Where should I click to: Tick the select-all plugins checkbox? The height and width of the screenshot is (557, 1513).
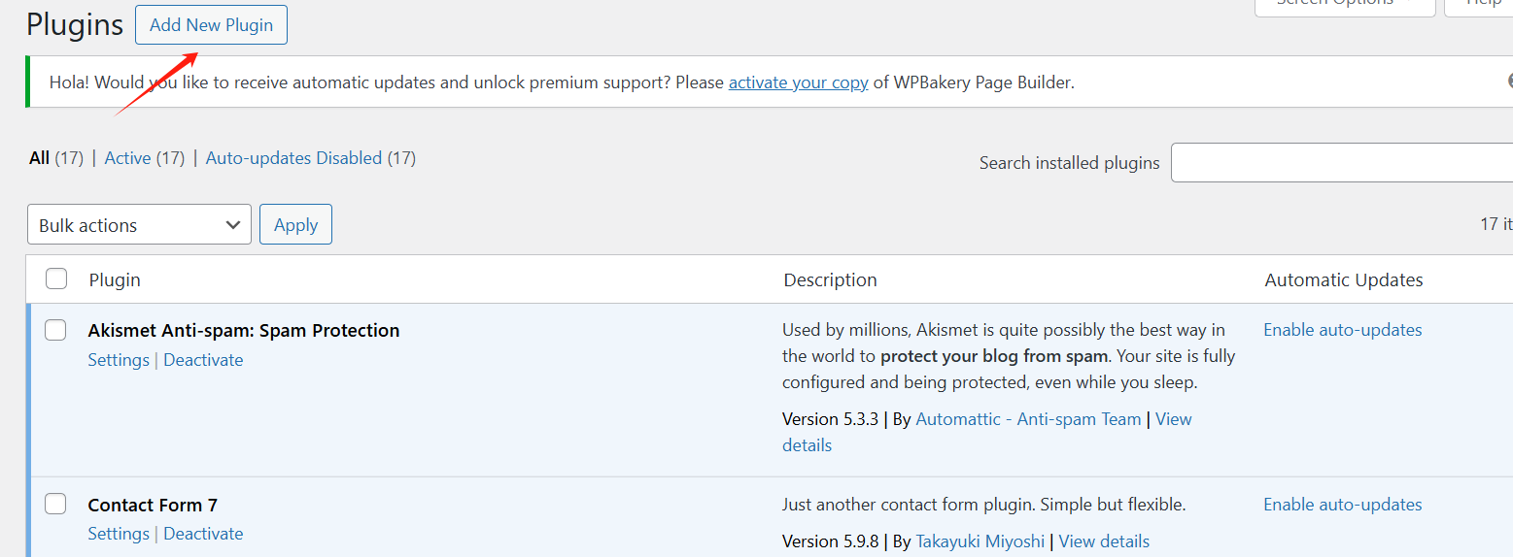tap(56, 279)
